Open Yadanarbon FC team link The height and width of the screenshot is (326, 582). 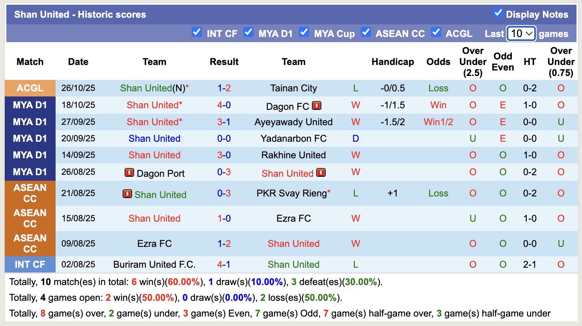293,139
